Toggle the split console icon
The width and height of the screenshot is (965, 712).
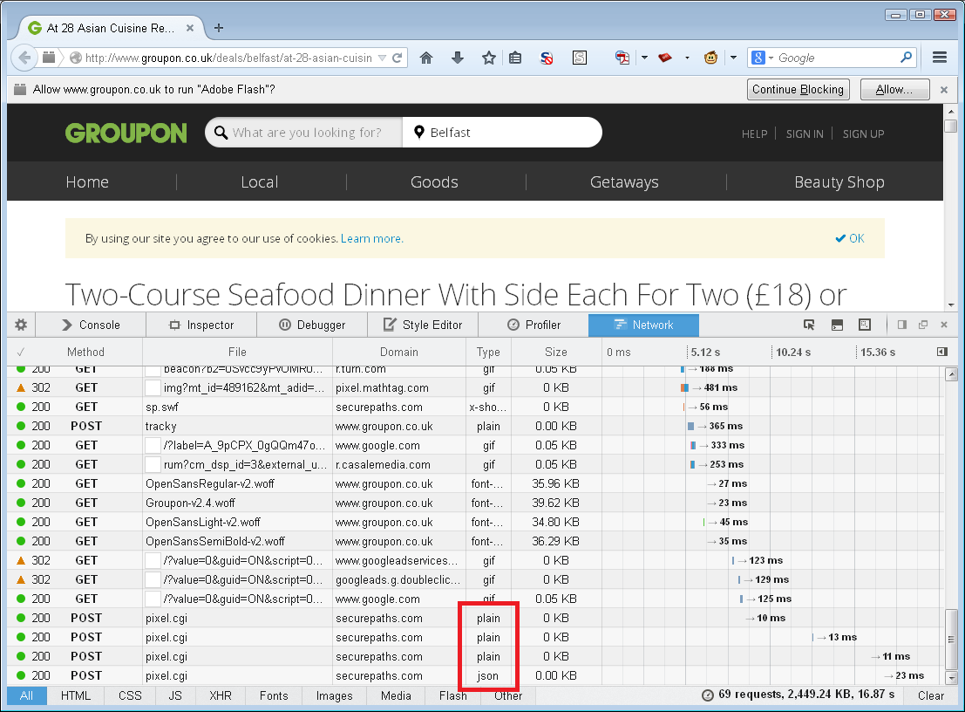point(837,325)
